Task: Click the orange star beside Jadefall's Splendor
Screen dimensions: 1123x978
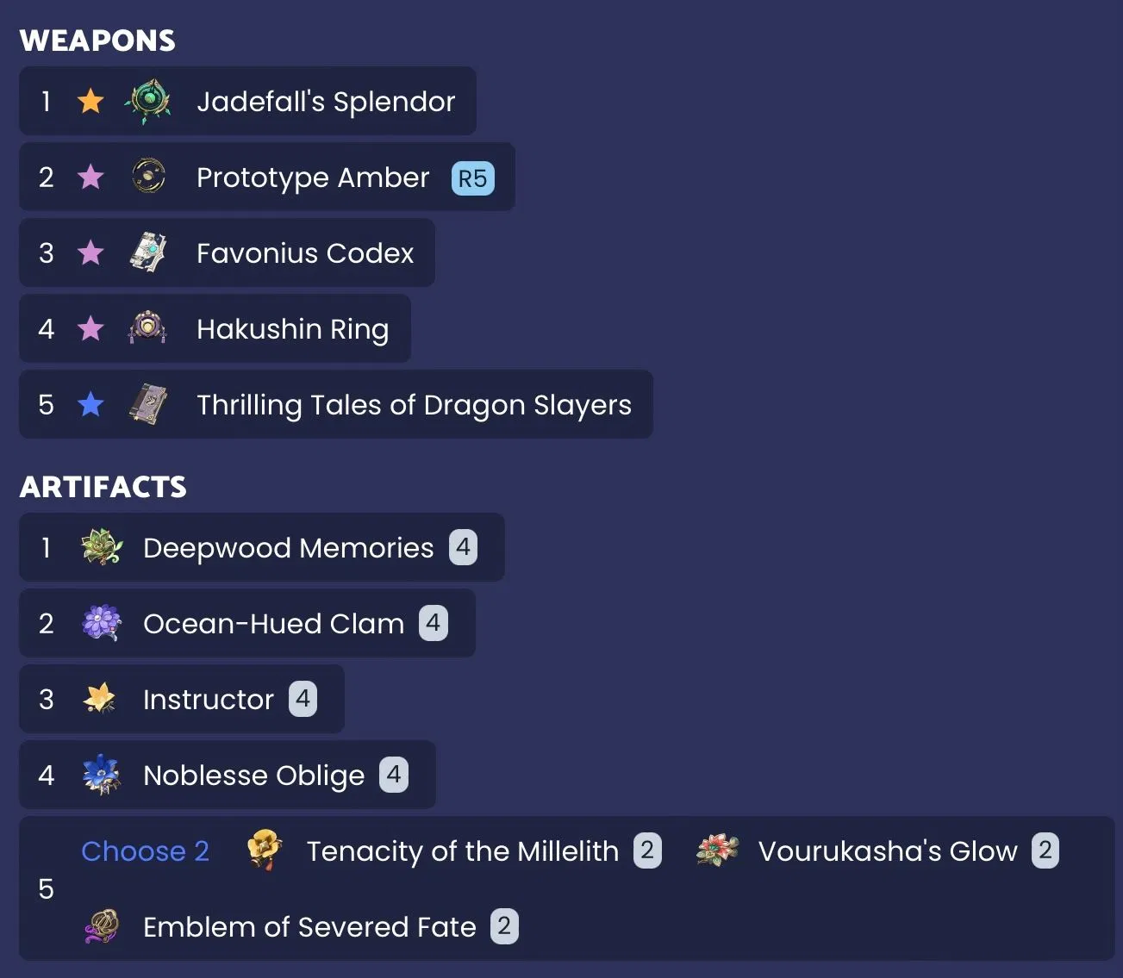Action: [90, 102]
